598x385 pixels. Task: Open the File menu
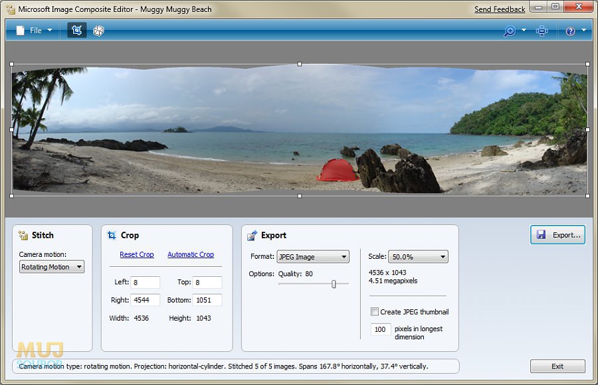(x=34, y=31)
